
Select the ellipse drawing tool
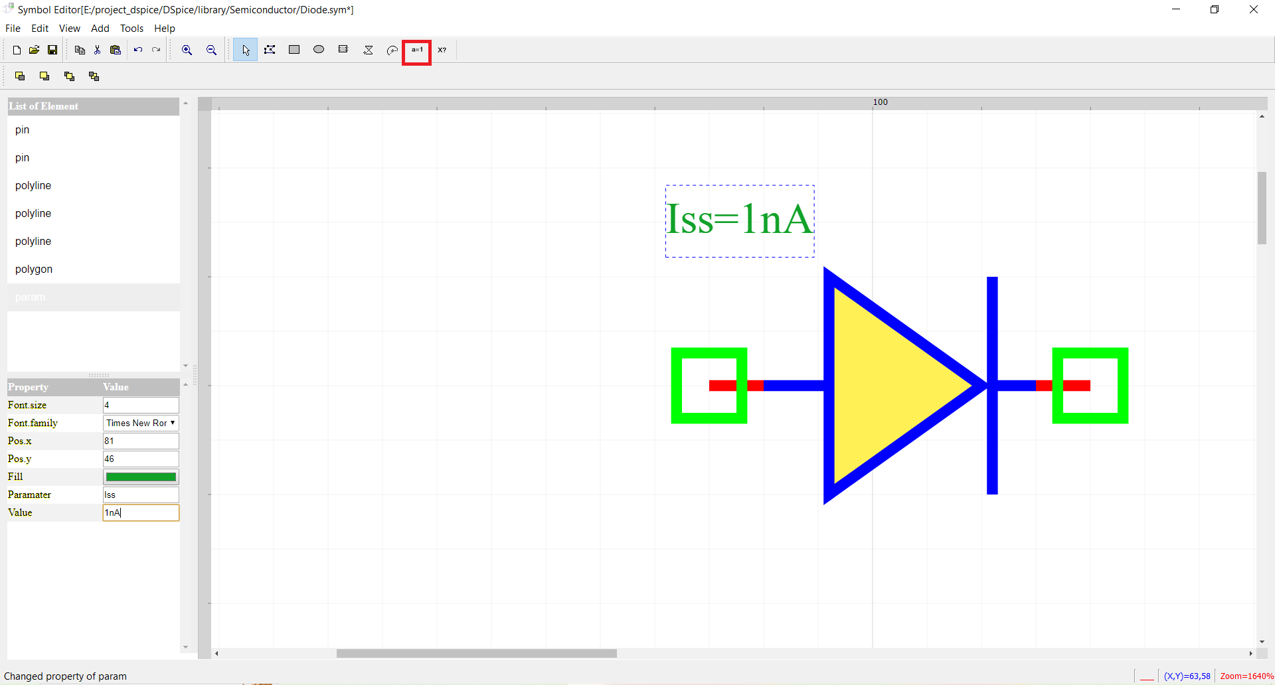[x=319, y=50]
